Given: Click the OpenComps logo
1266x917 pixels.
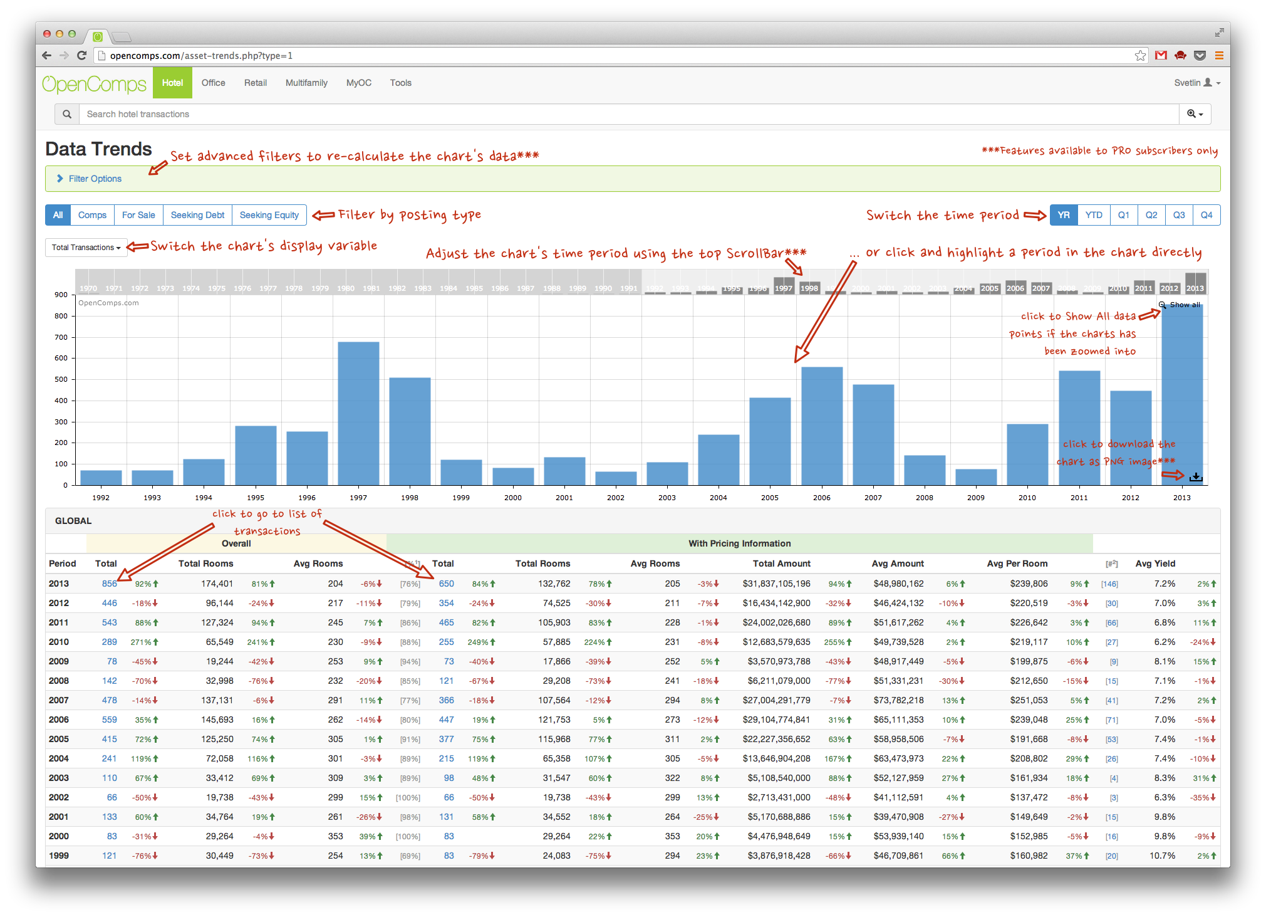Looking at the screenshot, I should click(x=94, y=82).
